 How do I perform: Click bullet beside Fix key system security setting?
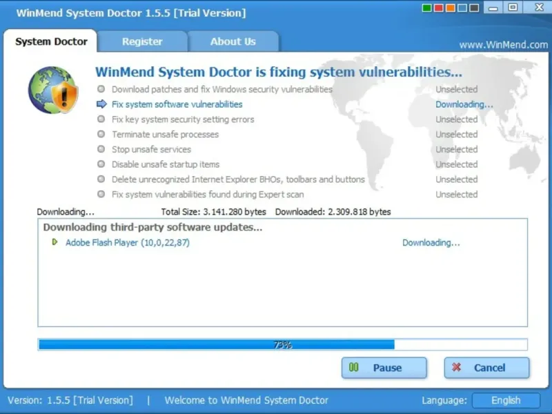pyautogui.click(x=101, y=119)
